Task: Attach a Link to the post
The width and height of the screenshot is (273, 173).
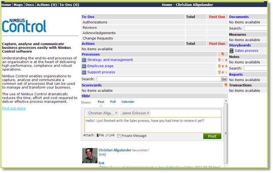Action: pyautogui.click(x=110, y=135)
